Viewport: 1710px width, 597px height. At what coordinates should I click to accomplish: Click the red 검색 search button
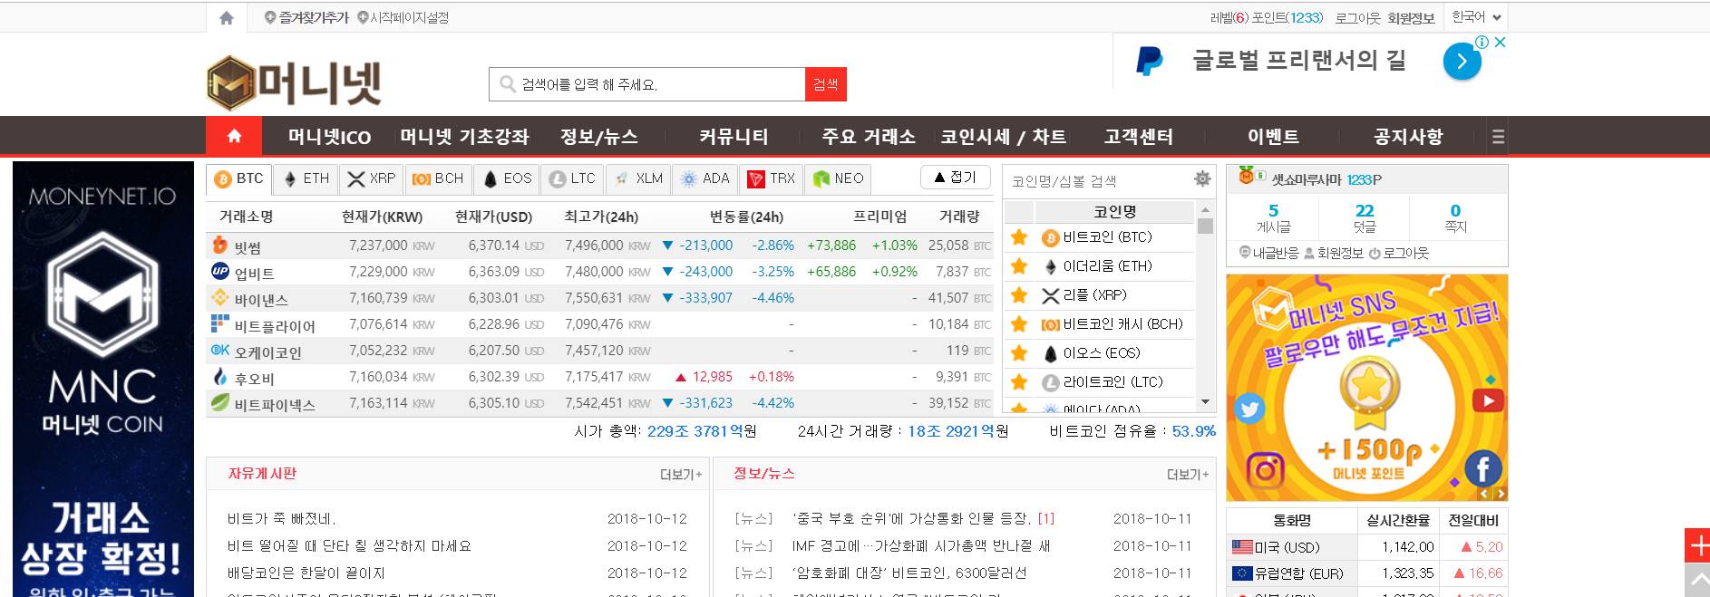point(825,84)
